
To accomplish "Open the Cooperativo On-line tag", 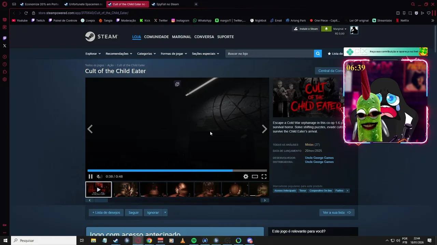I will 321,191.
